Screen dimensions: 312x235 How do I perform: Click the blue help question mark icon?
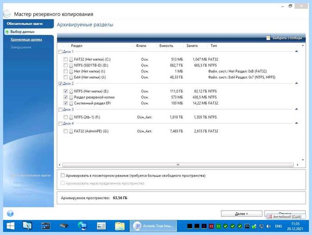10,214
